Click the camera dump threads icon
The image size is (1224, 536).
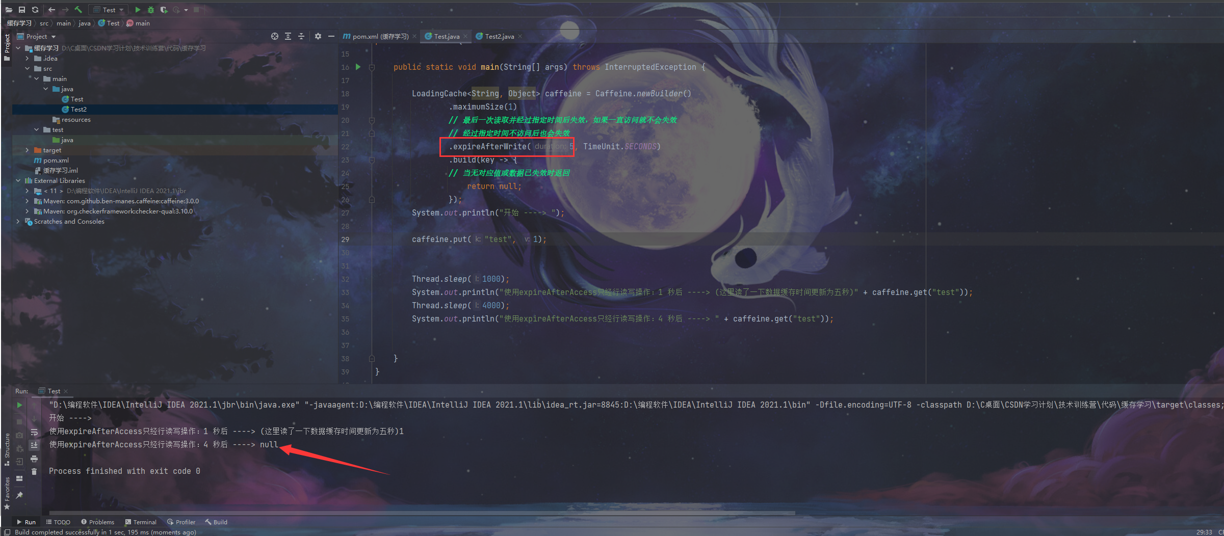pyautogui.click(x=19, y=435)
